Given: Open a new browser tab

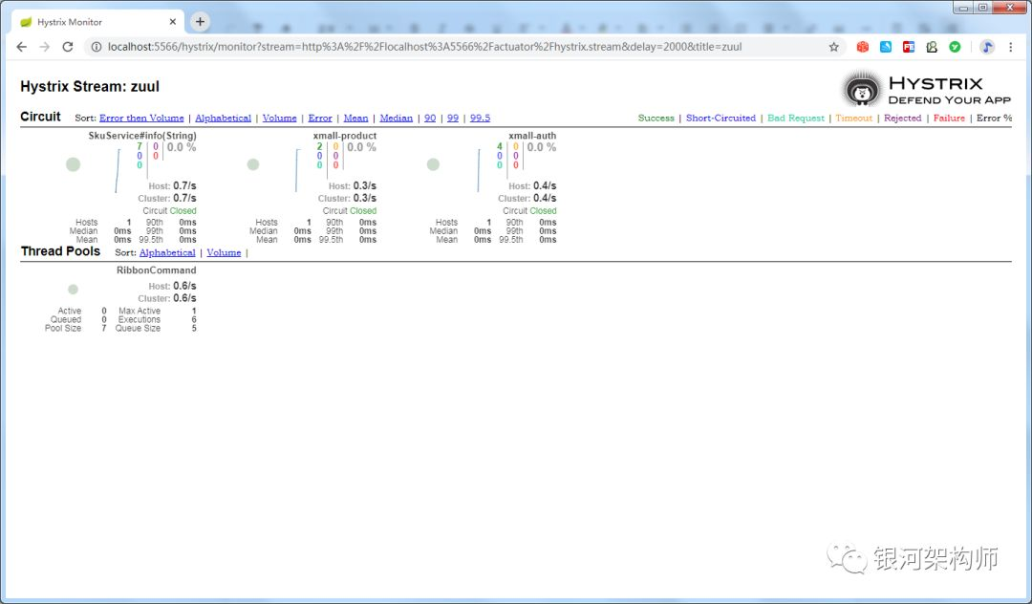Looking at the screenshot, I should click(200, 22).
